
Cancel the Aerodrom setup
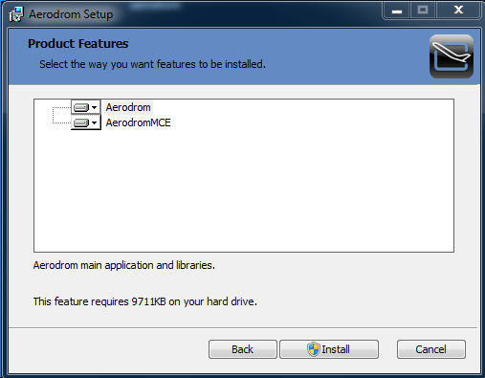pyautogui.click(x=431, y=349)
